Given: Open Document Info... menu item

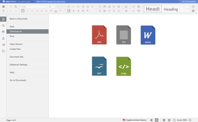Looking at the screenshot, I should (27, 57).
